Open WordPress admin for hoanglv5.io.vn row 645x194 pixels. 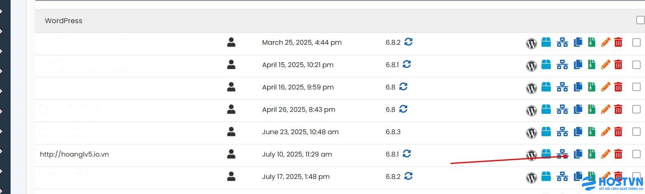[531, 155]
